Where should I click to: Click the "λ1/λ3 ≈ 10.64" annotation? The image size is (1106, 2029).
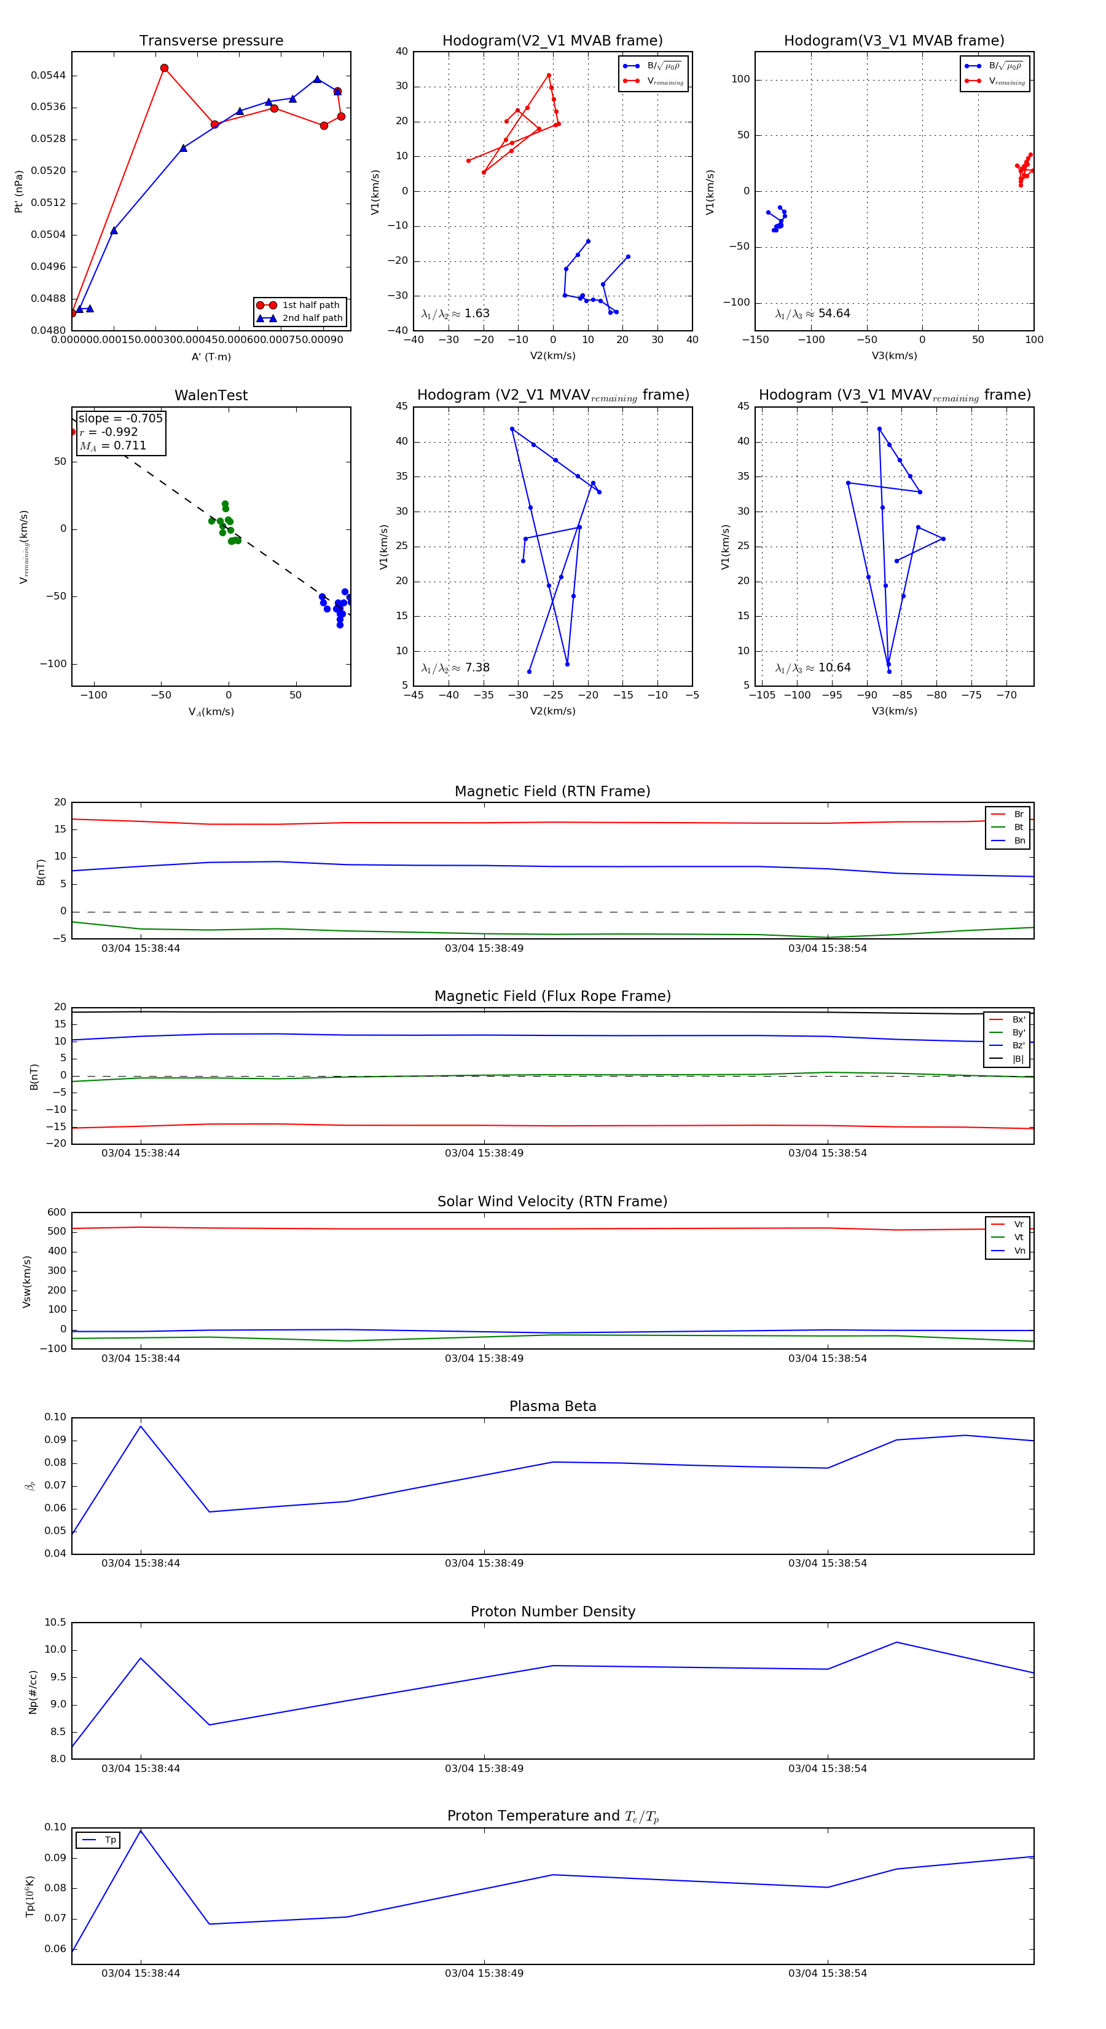[812, 668]
